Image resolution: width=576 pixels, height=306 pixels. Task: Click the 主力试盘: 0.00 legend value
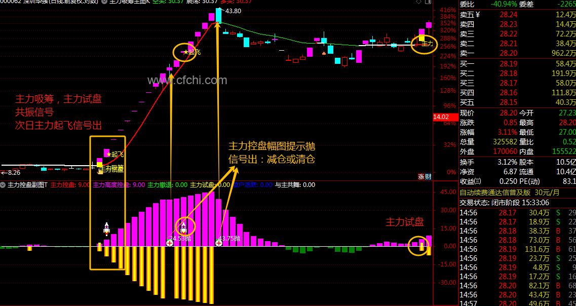(210, 185)
